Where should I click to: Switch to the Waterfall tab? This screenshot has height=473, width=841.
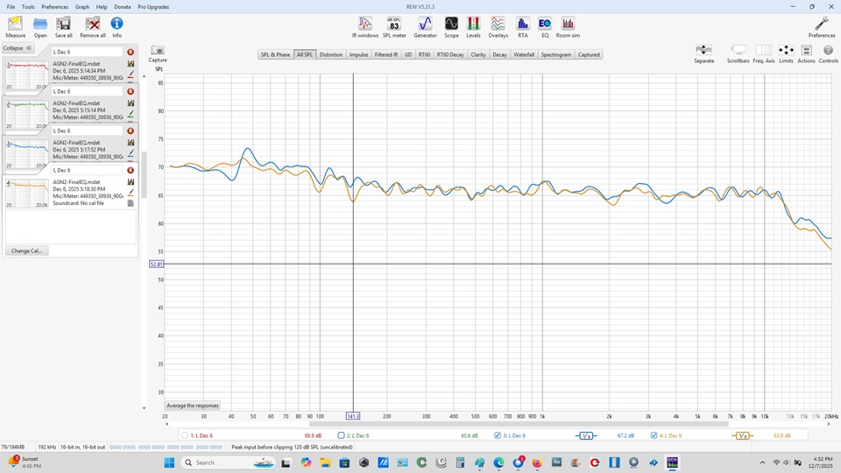524,54
